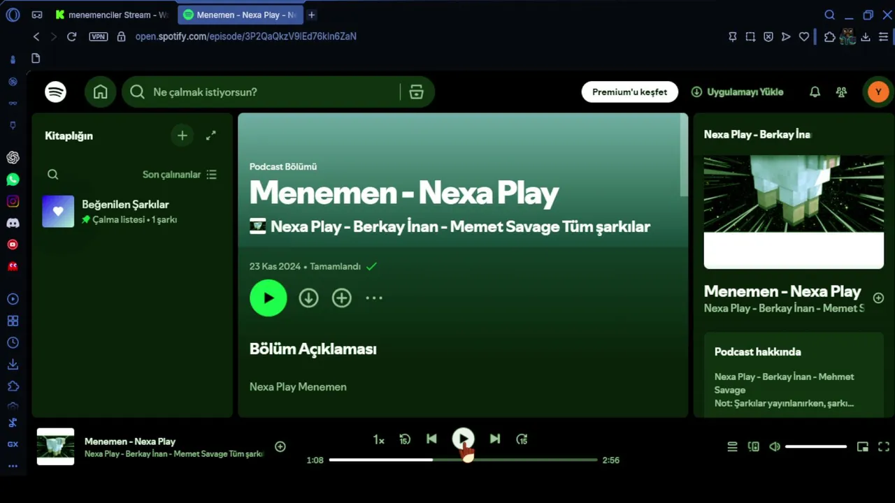Switch to 'menemenciler Stream' tab
This screenshot has height=503, width=895.
112,15
